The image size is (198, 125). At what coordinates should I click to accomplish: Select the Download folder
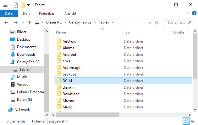click(x=71, y=94)
